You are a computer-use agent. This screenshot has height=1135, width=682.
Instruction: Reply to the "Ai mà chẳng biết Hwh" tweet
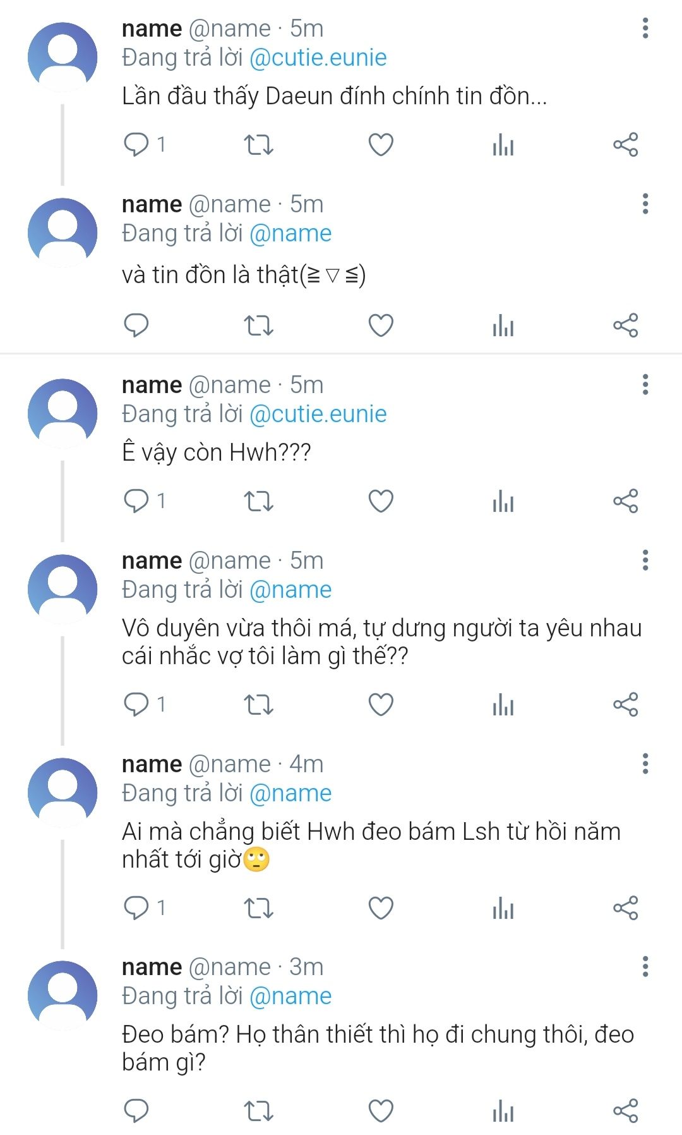136,908
